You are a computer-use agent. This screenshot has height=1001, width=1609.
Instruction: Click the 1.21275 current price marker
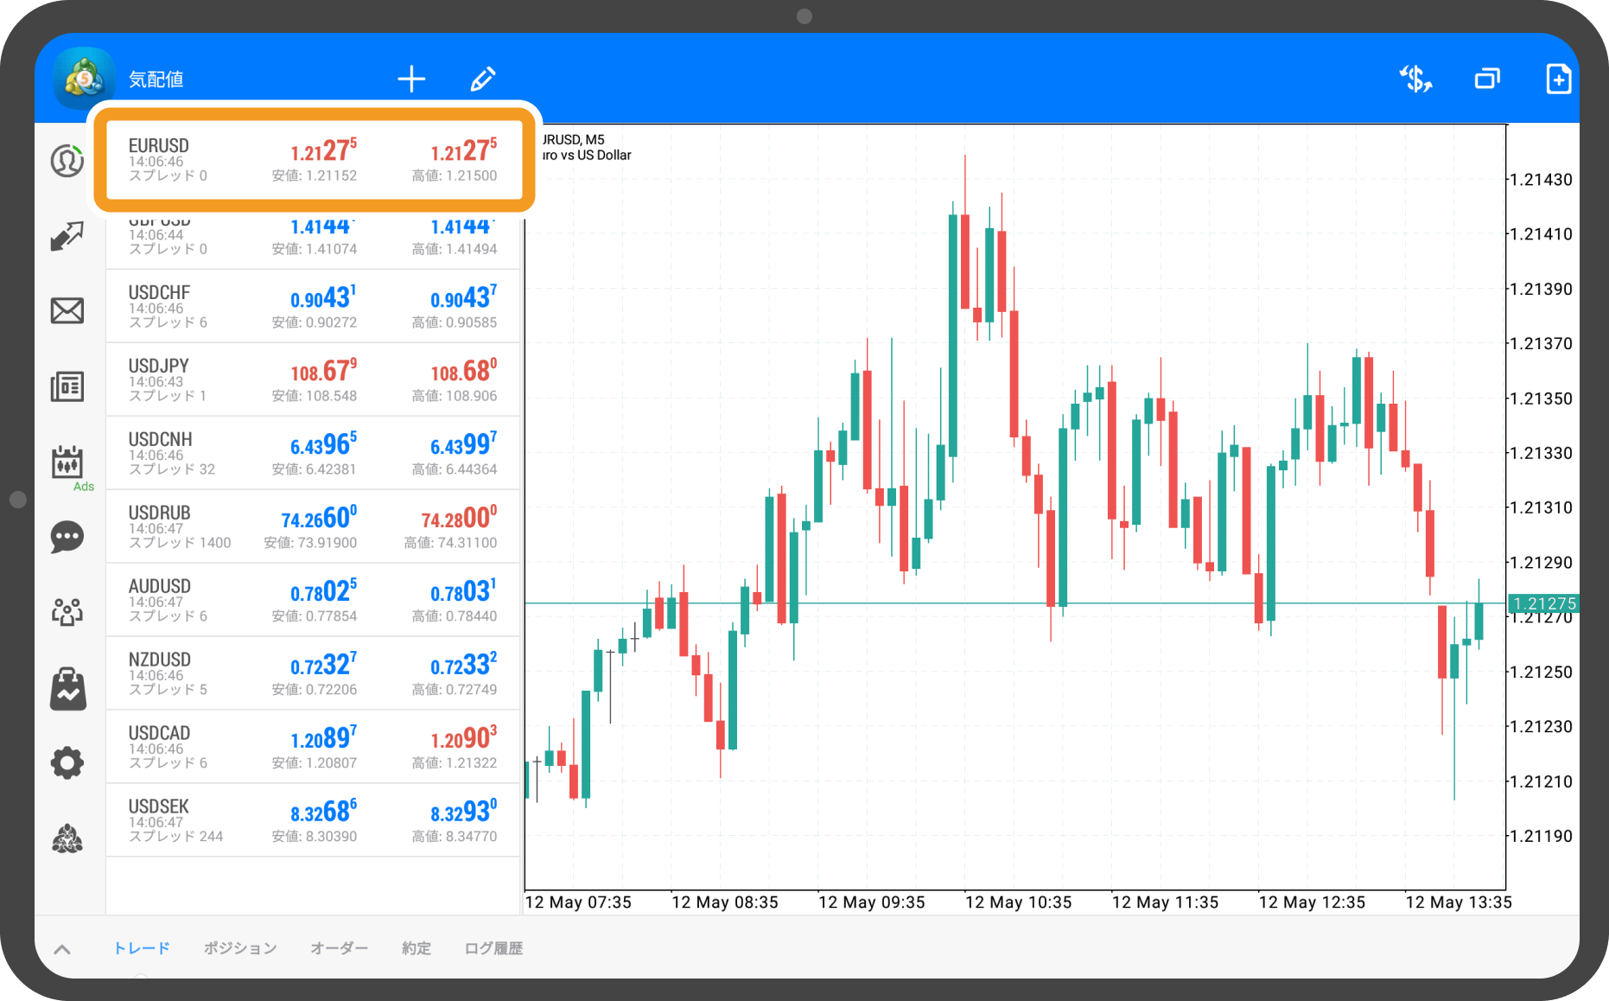[x=1544, y=603]
